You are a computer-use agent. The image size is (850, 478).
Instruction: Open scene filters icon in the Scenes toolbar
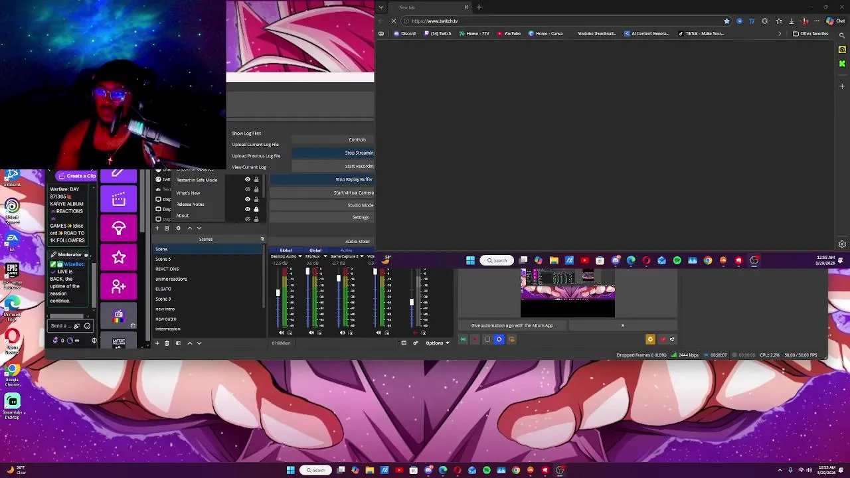[178, 343]
